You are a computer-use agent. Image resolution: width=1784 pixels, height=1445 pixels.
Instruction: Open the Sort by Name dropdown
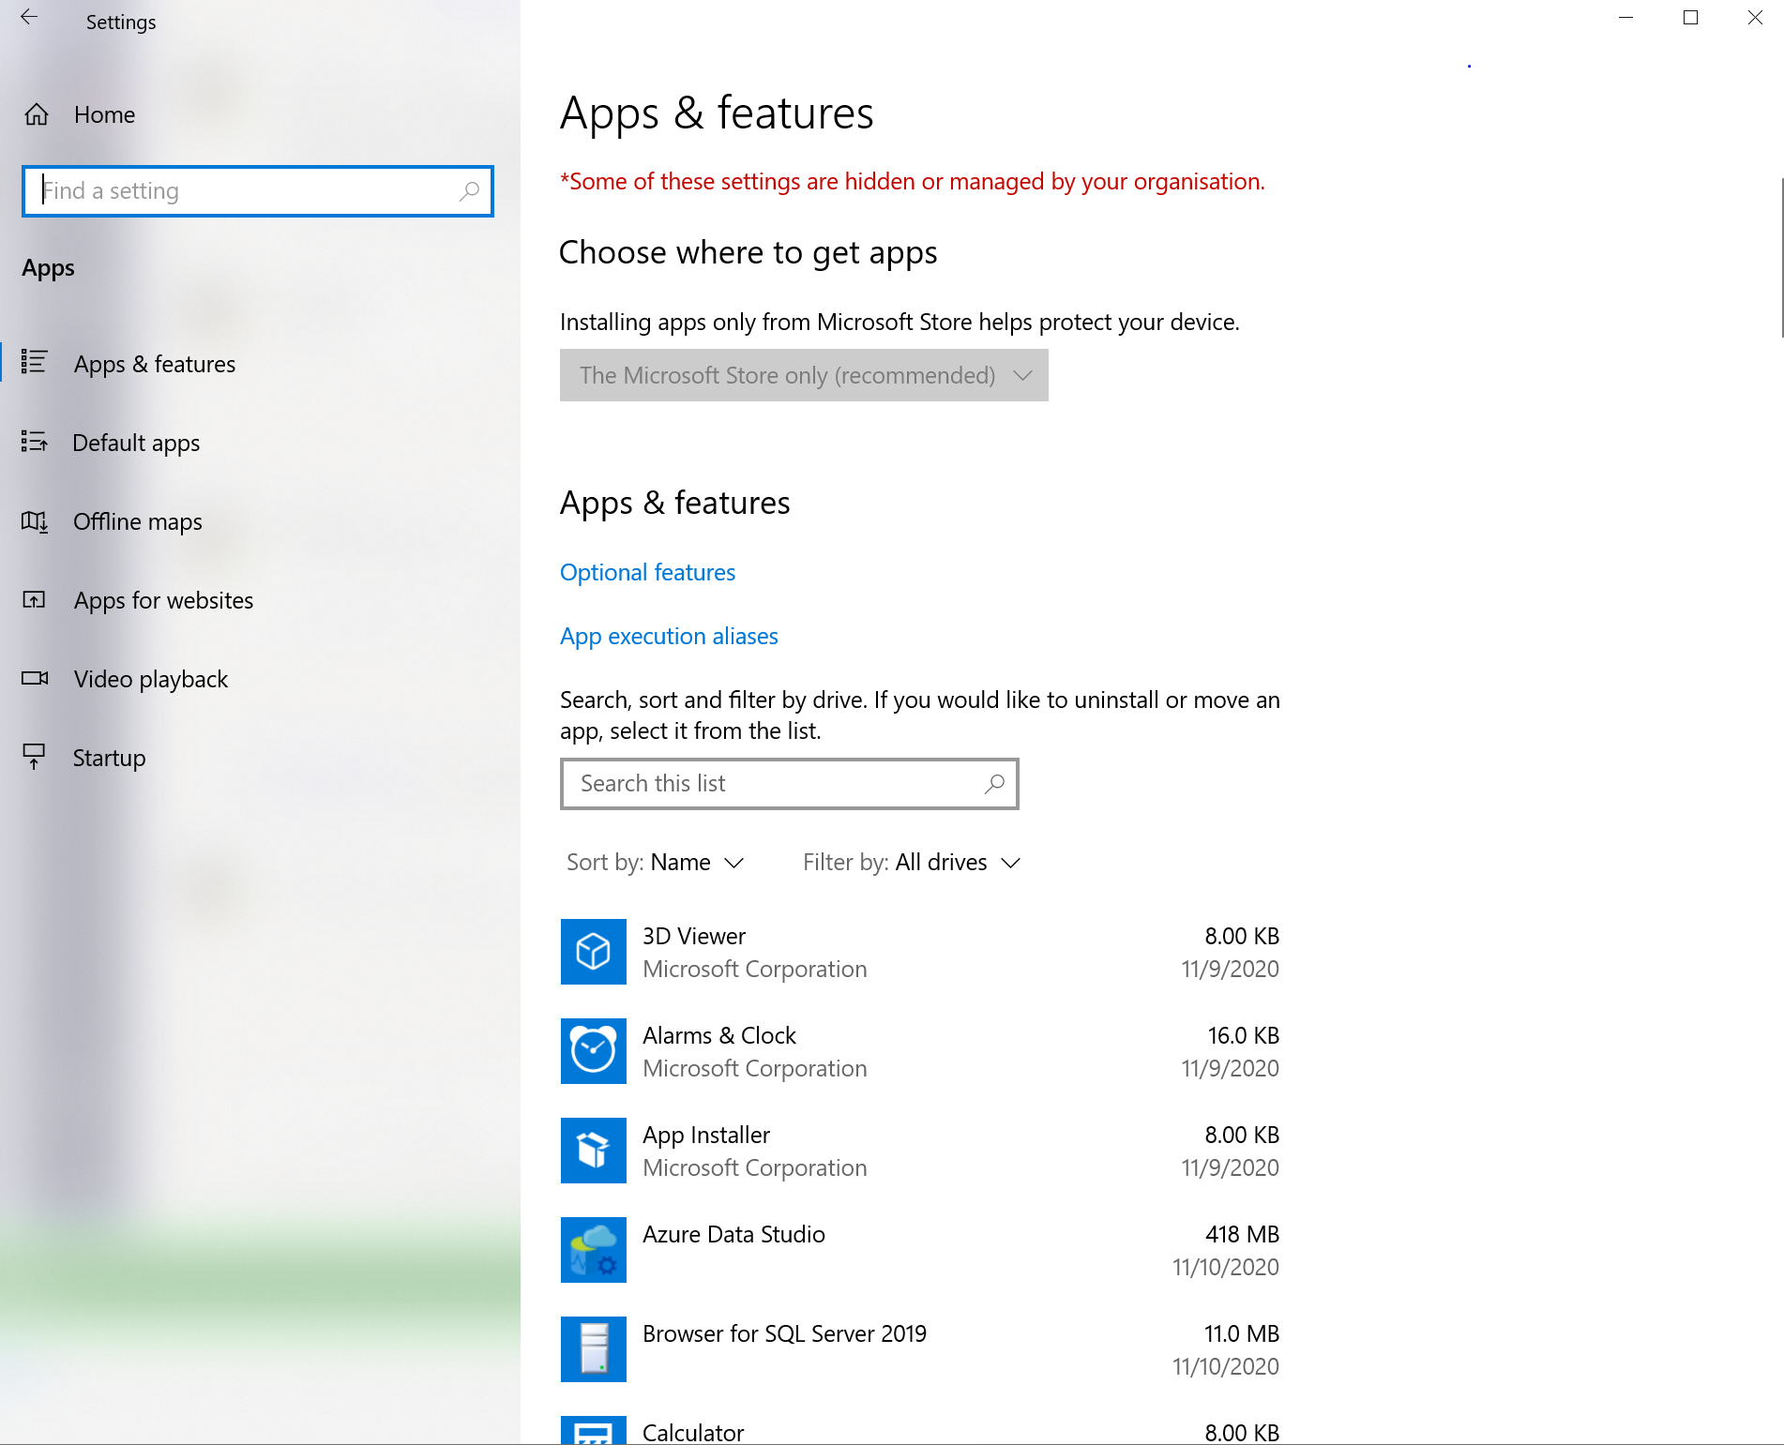pos(656,863)
